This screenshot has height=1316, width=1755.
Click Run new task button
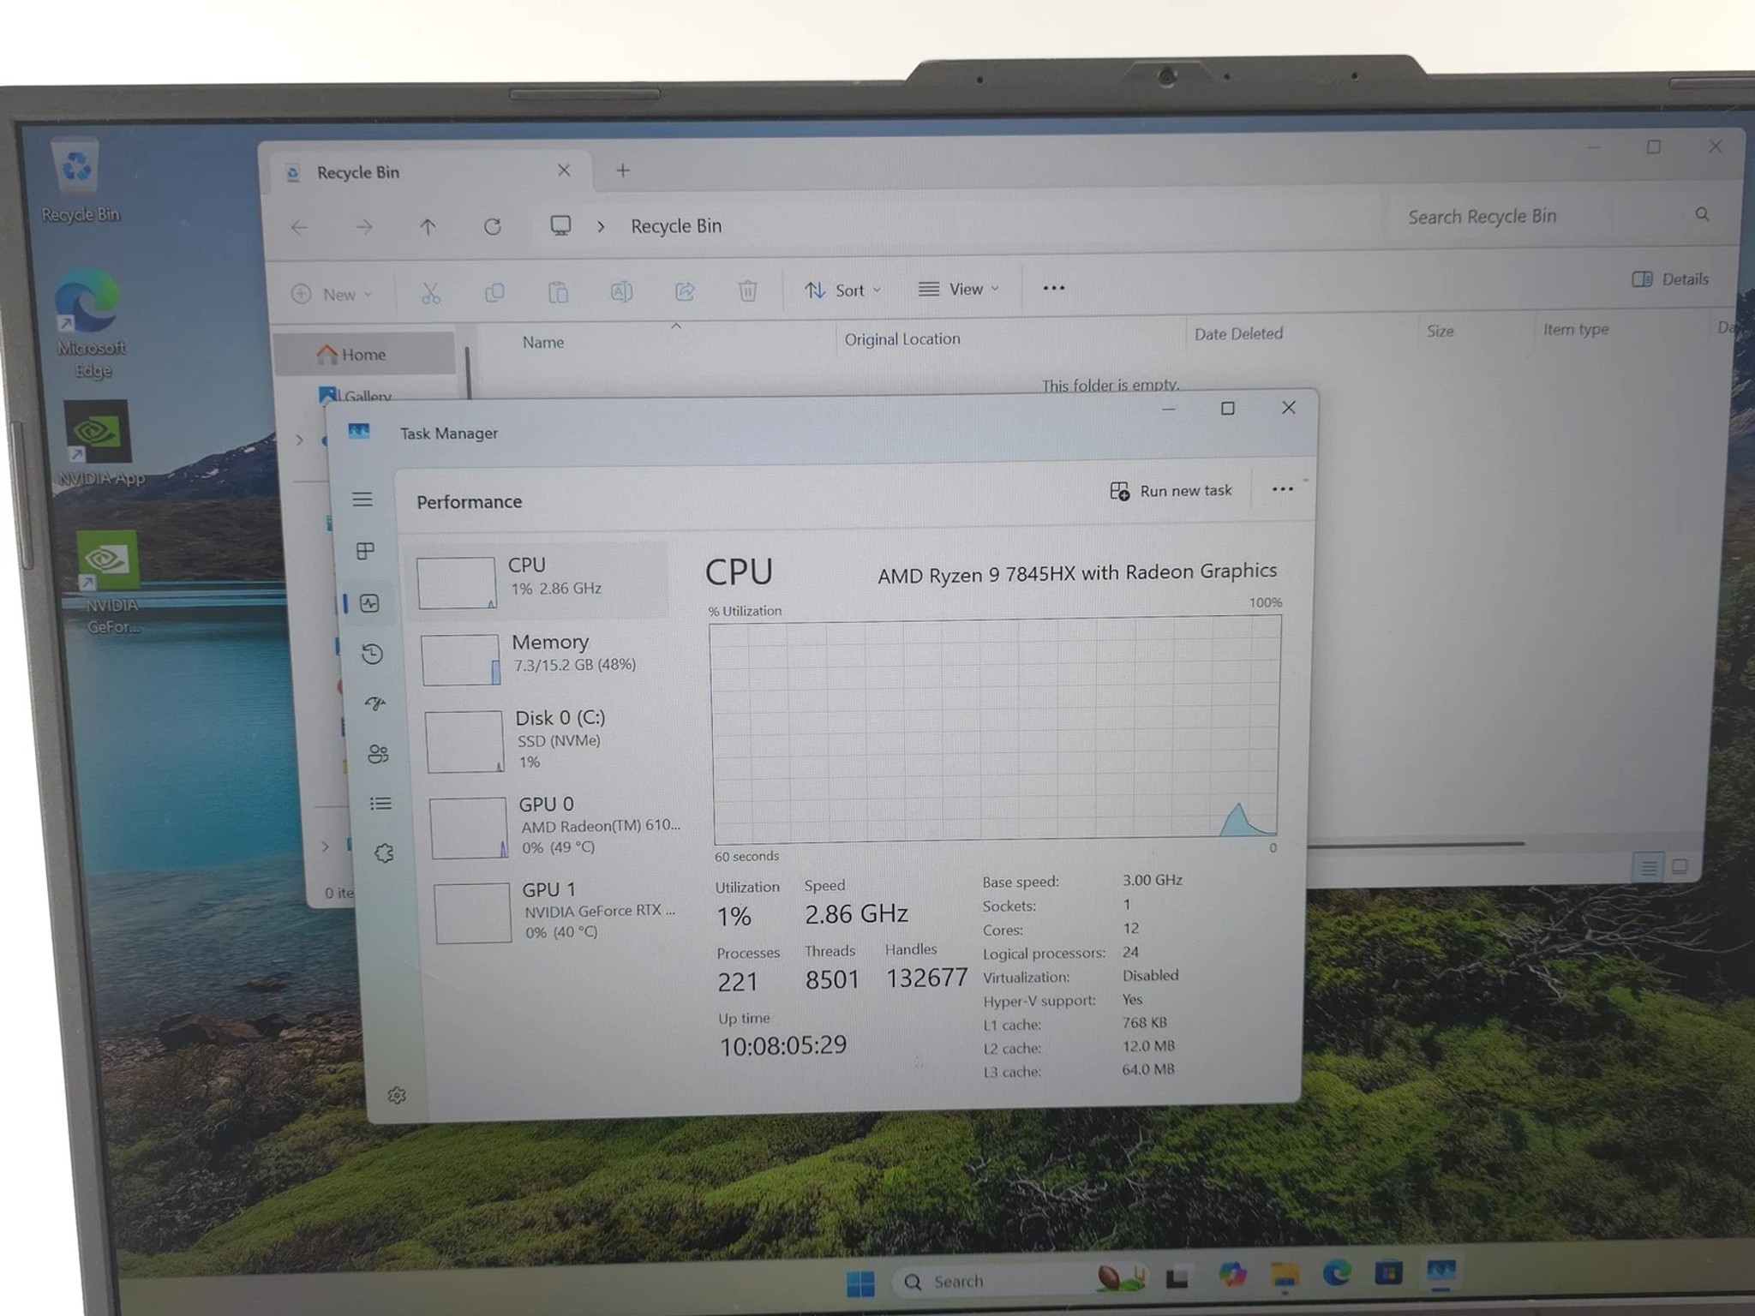coord(1171,491)
